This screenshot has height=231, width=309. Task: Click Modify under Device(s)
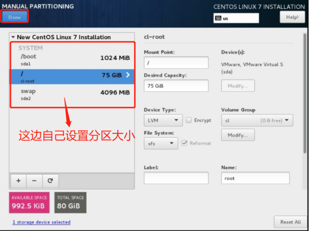point(238,86)
